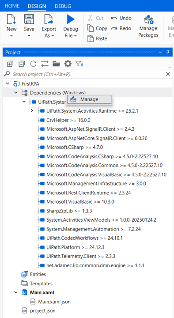This screenshot has width=174, height=318.
Task: Click the Templates folder icon
Action: (x=25, y=283)
